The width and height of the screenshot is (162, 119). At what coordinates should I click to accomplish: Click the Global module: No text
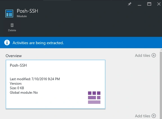(x=24, y=93)
